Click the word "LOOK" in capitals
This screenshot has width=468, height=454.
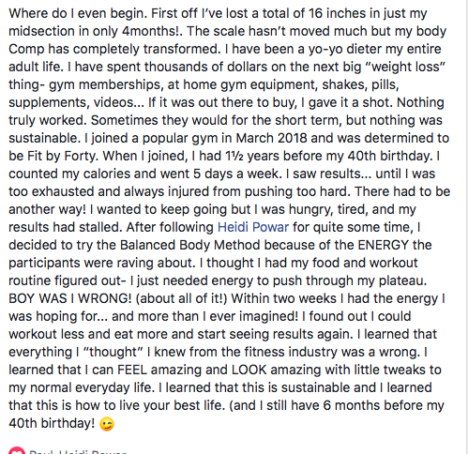click(249, 370)
